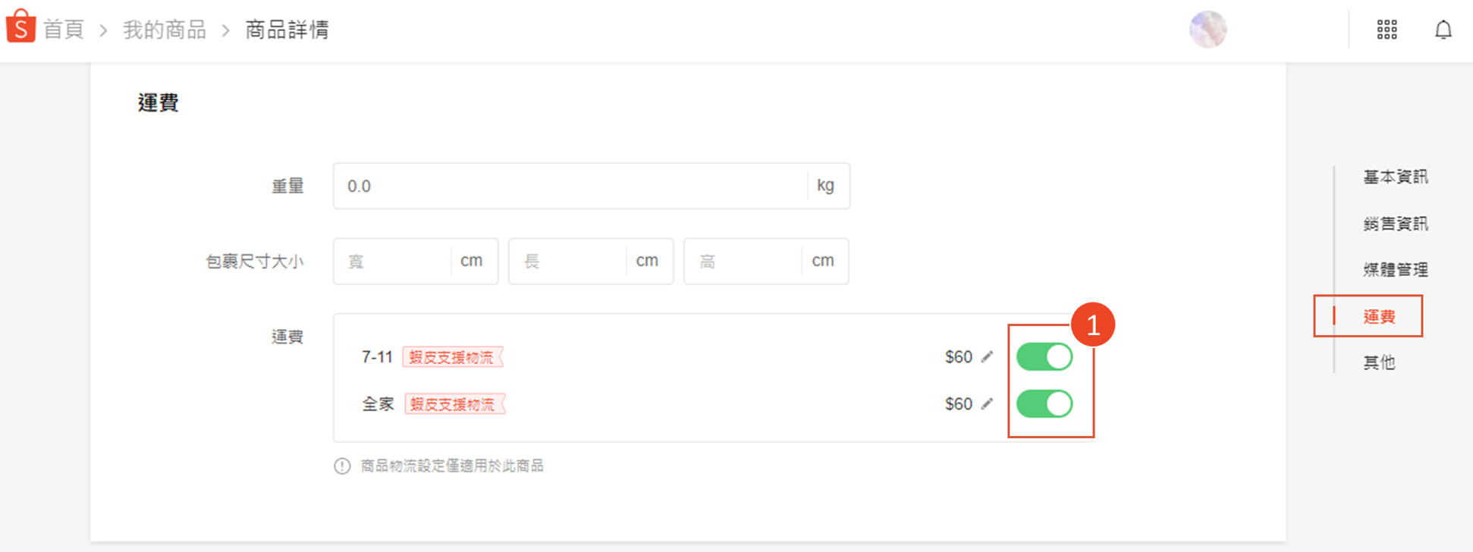The height and width of the screenshot is (552, 1473).
Task: Open the apps grid menu icon
Action: click(x=1387, y=30)
